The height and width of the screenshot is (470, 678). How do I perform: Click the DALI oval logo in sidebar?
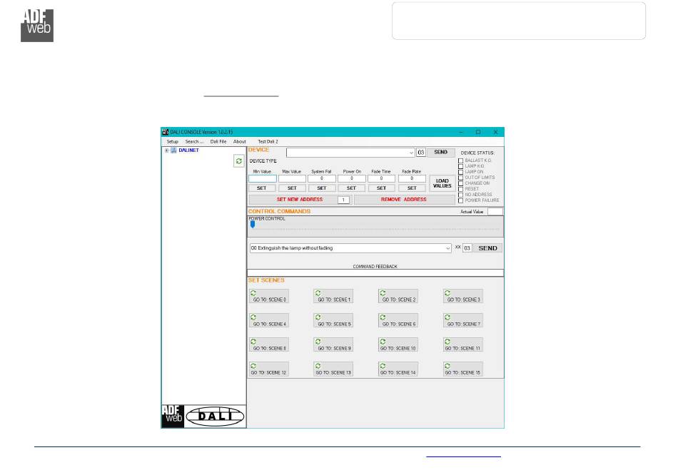pyautogui.click(x=215, y=417)
